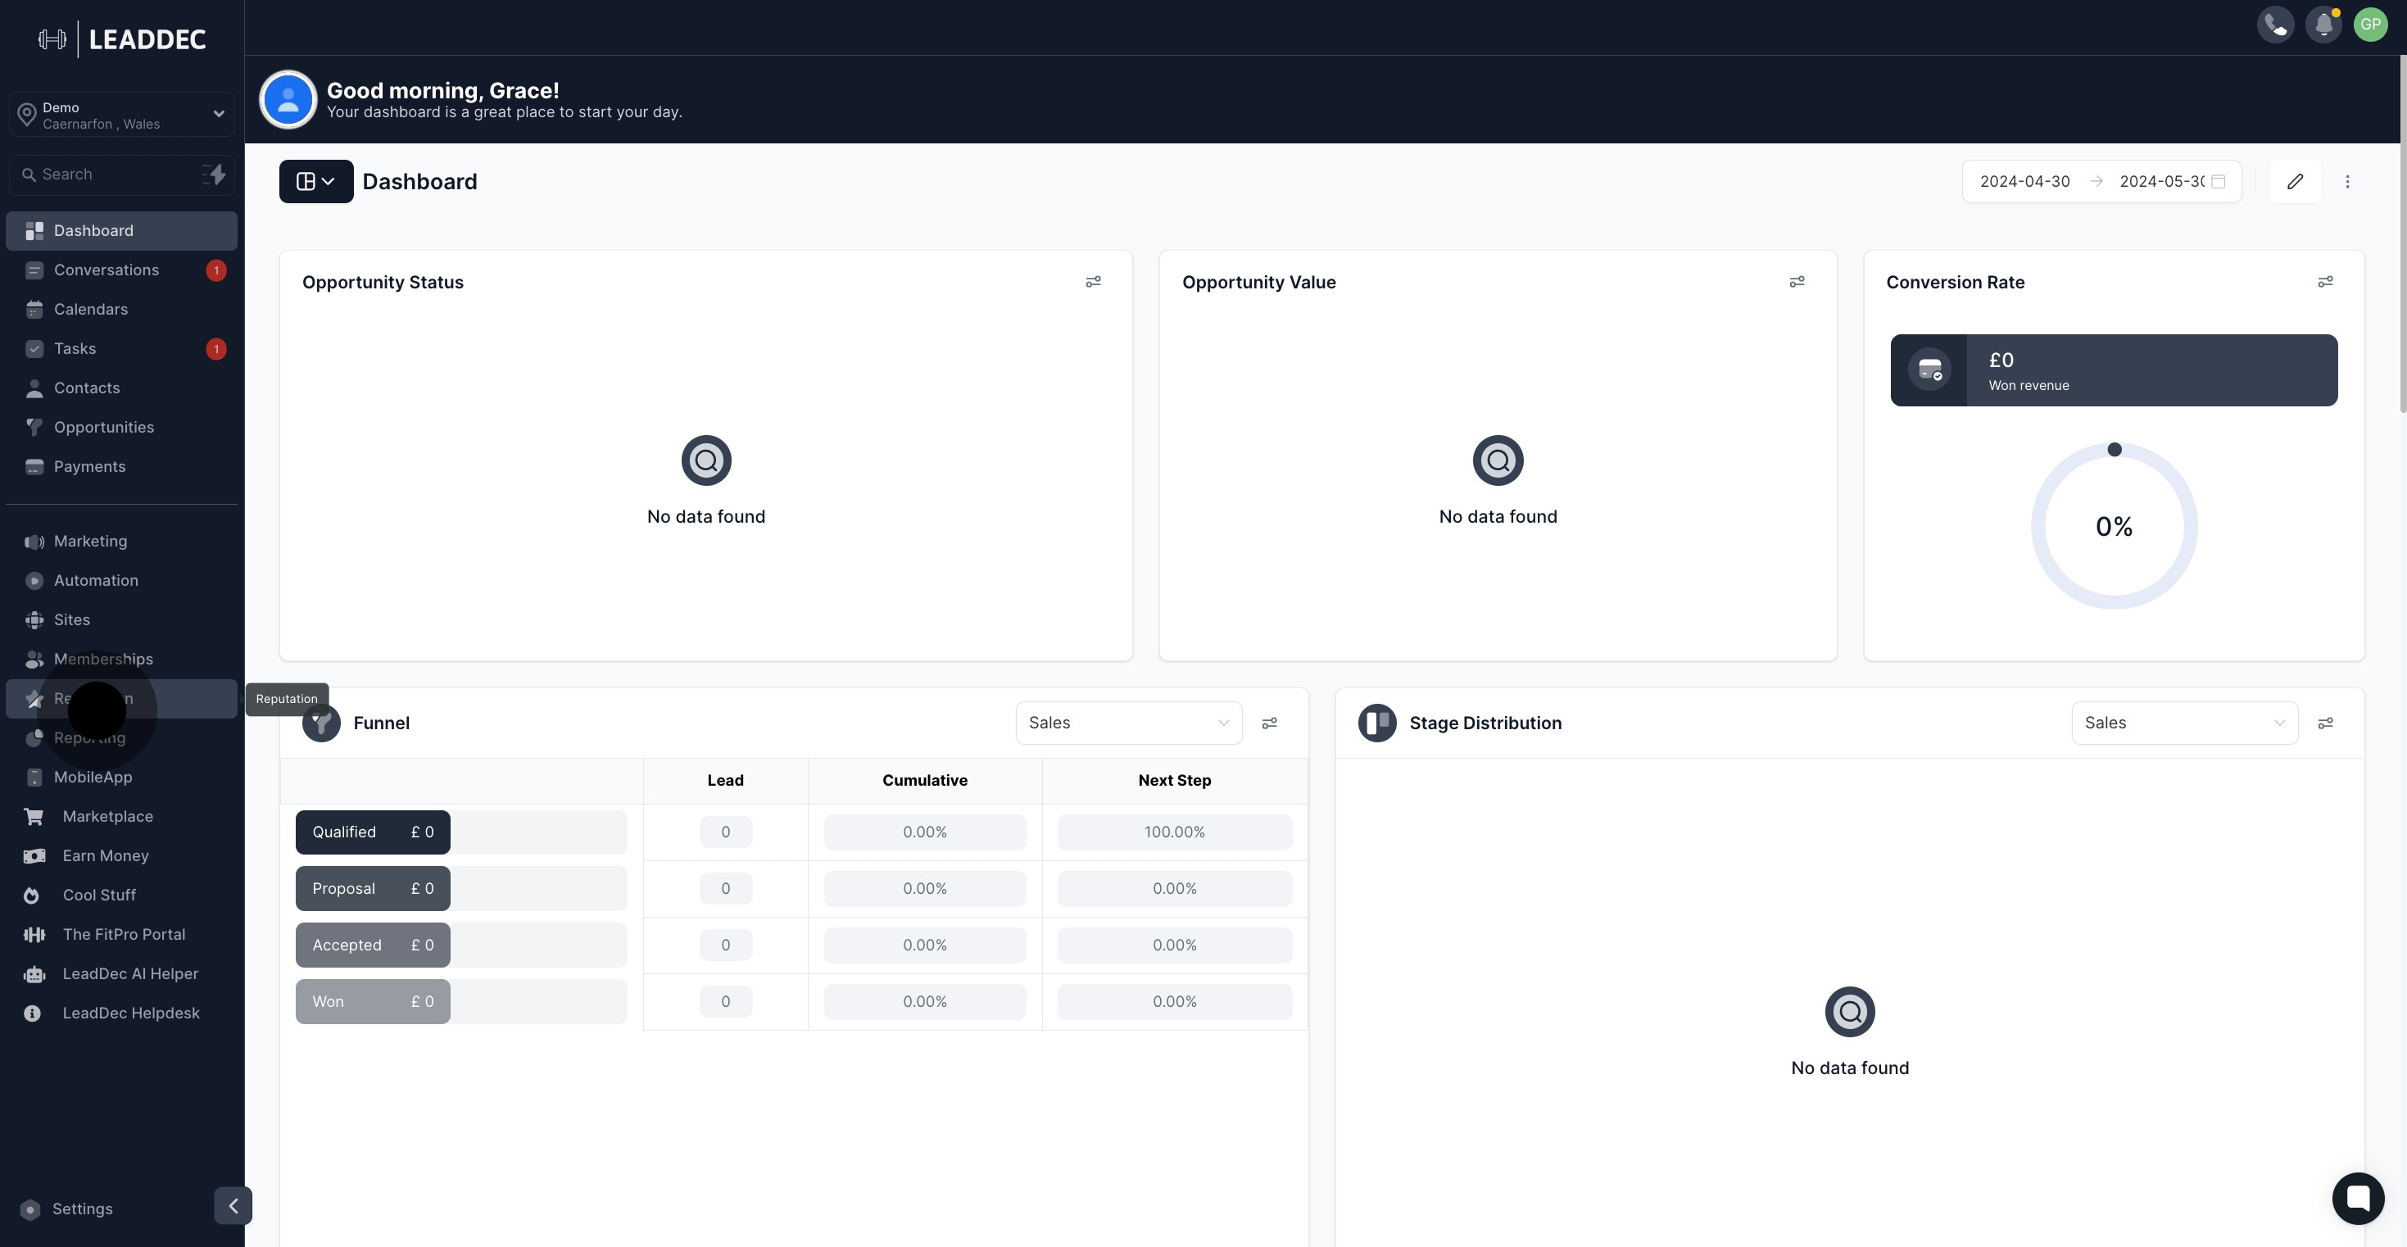Open Opportunity Status widget settings
Viewport: 2407px width, 1247px height.
click(x=1093, y=281)
